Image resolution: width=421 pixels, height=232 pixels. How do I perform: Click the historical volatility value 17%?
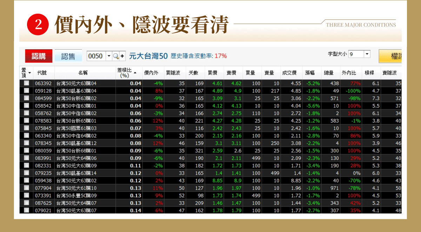[221, 56]
